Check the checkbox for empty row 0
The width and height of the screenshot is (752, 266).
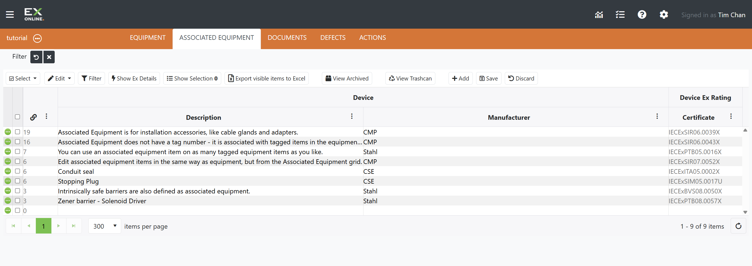(x=18, y=210)
